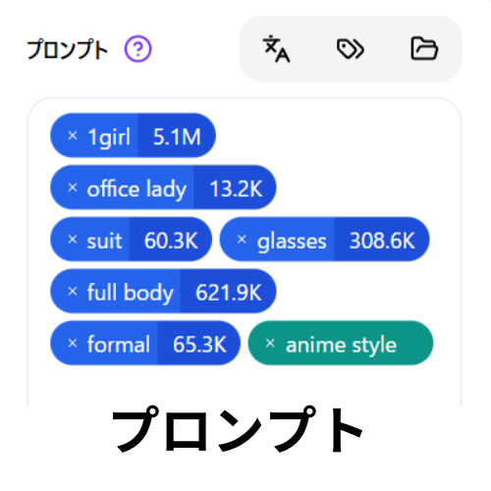Open the tags library icon
491x491 pixels.
click(351, 49)
